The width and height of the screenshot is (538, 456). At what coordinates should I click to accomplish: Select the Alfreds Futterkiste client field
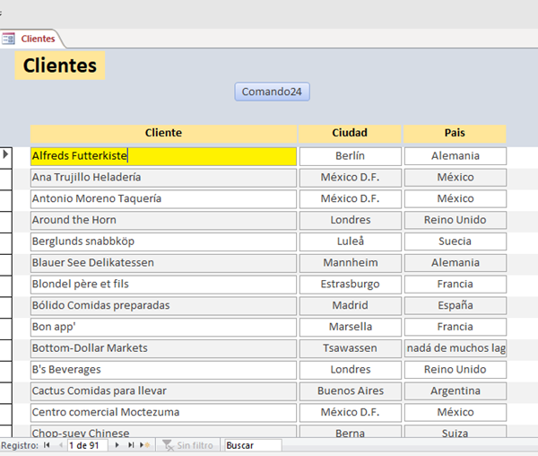click(163, 156)
